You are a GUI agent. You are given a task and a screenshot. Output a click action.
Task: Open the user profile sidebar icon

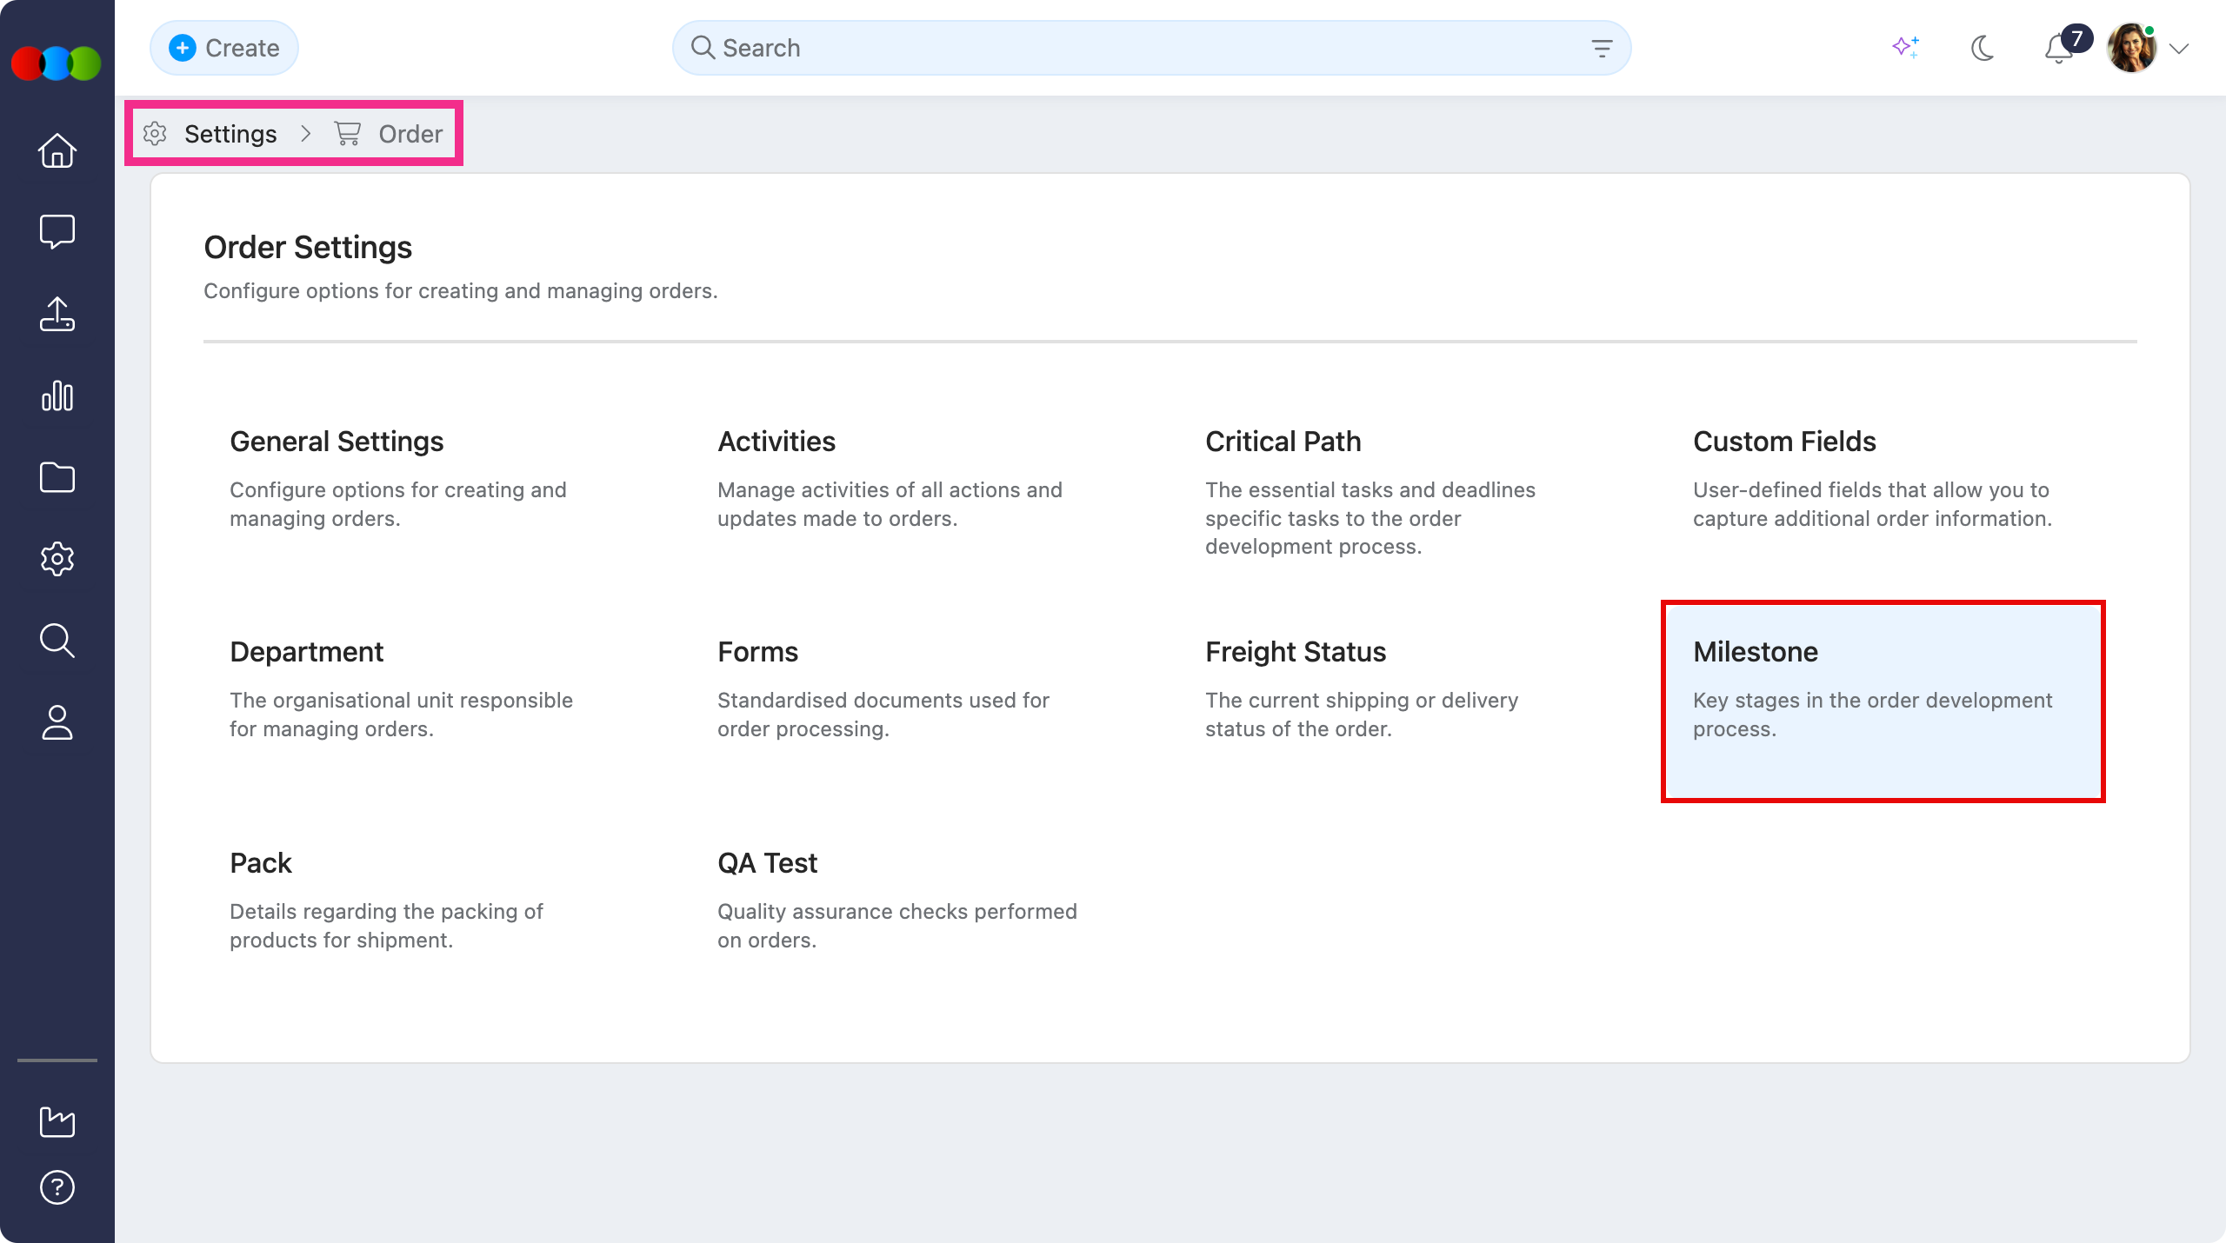tap(57, 722)
